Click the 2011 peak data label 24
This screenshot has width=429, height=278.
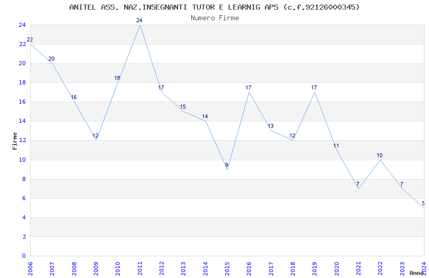(x=139, y=20)
